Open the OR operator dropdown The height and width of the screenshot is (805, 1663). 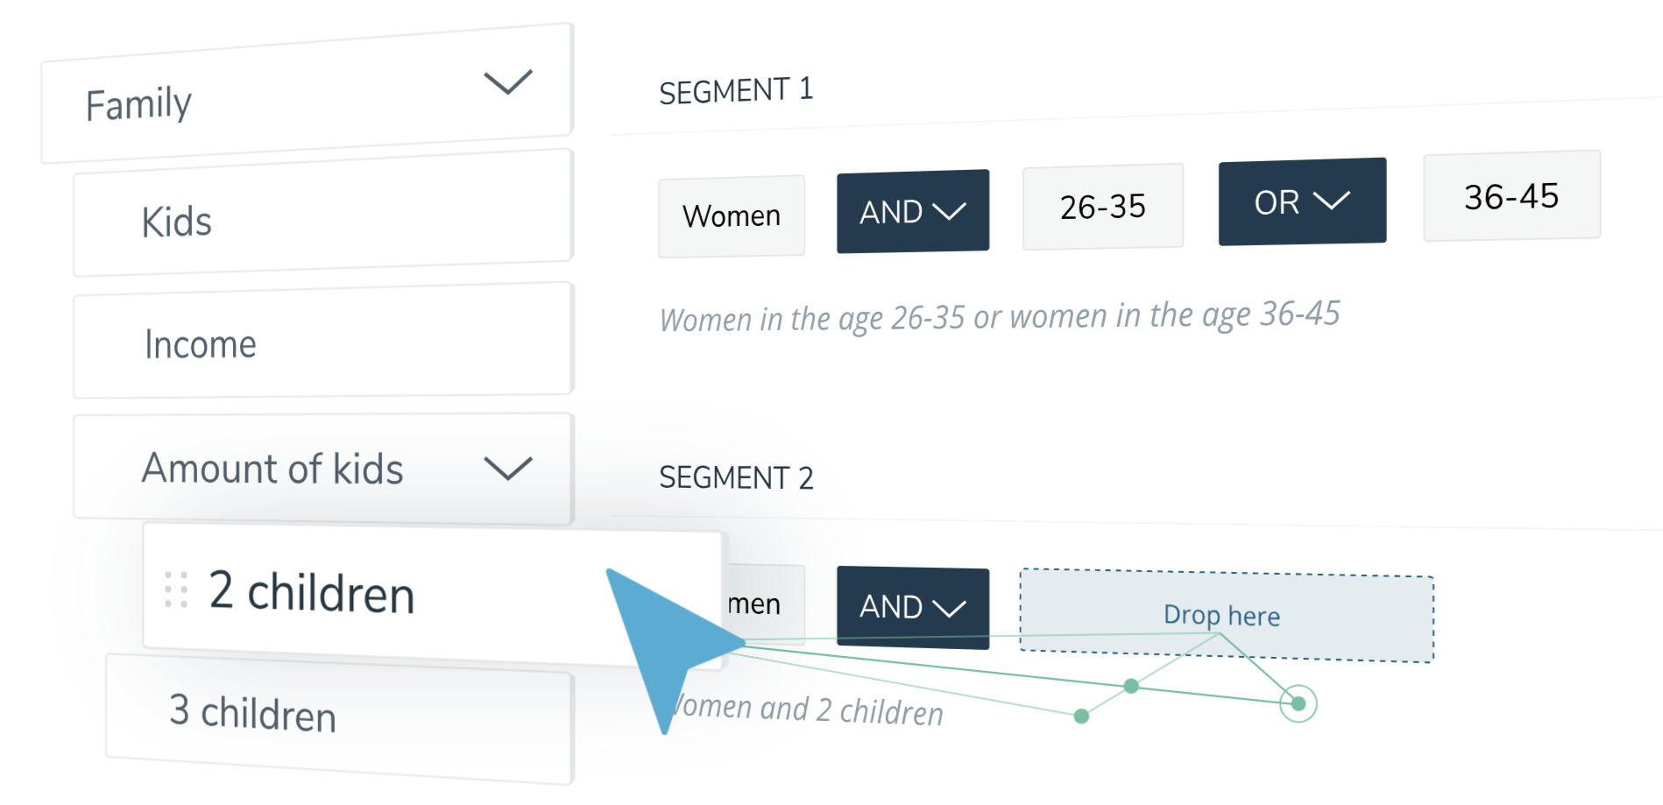click(1301, 202)
